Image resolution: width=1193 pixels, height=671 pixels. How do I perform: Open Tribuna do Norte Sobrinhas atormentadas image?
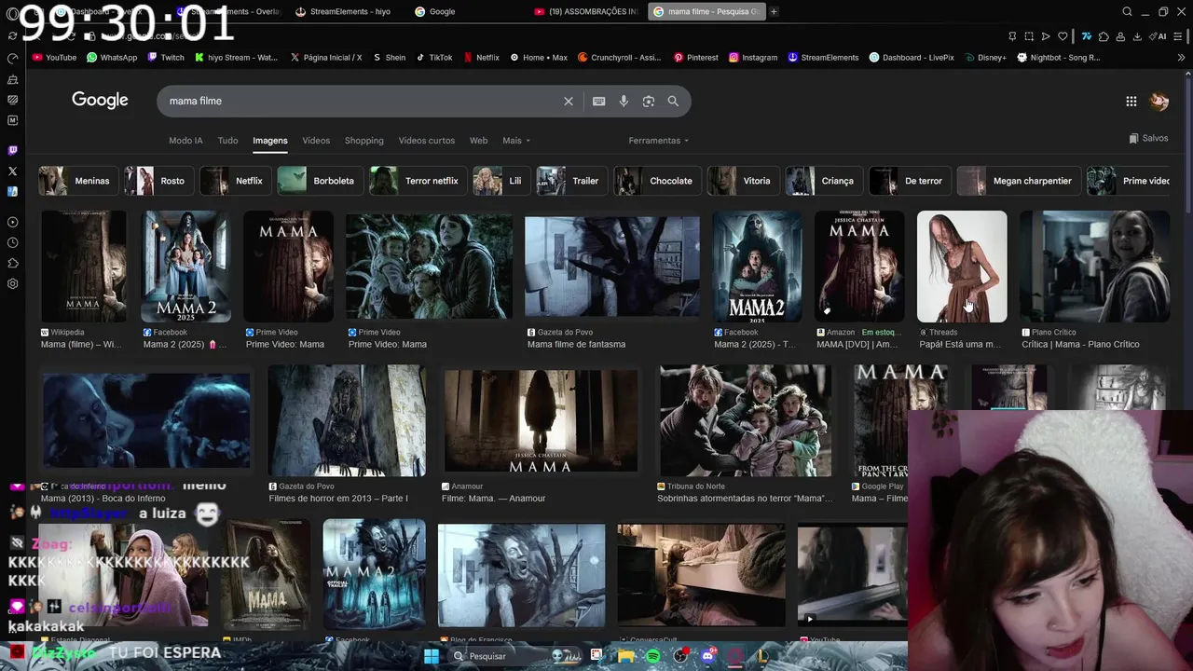pyautogui.click(x=746, y=420)
